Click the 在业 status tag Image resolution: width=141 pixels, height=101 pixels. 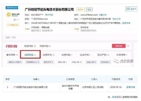[x=89, y=10]
